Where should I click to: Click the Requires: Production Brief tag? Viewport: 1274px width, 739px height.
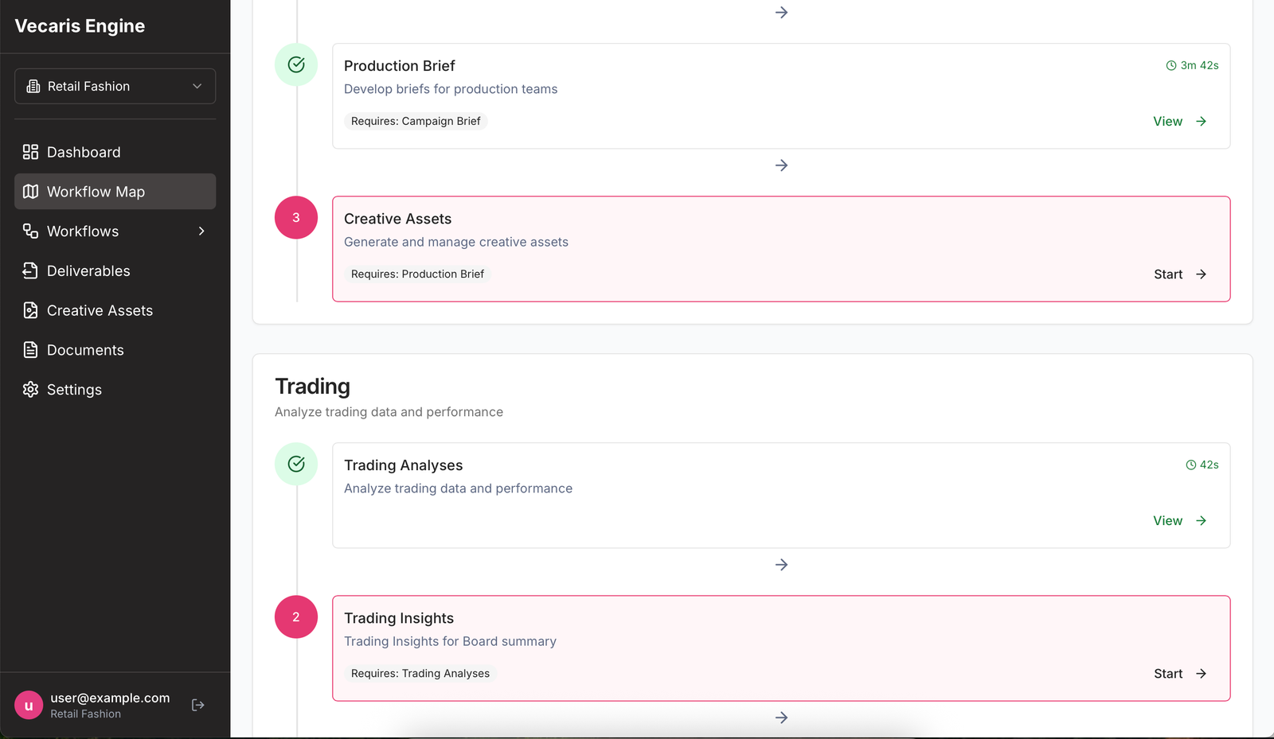tap(417, 274)
